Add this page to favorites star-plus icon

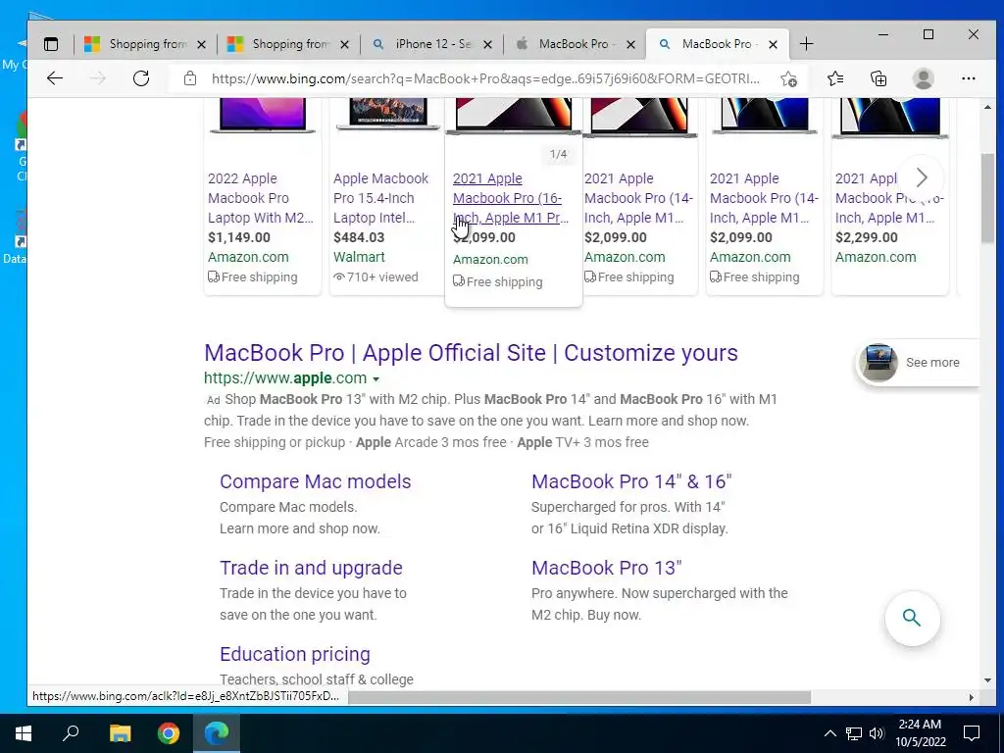[789, 78]
